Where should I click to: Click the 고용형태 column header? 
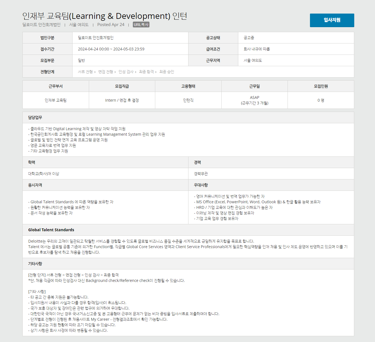click(x=188, y=86)
